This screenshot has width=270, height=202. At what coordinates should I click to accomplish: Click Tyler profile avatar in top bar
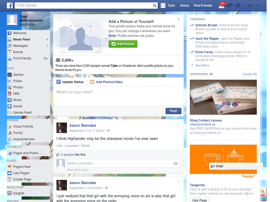click(x=163, y=6)
